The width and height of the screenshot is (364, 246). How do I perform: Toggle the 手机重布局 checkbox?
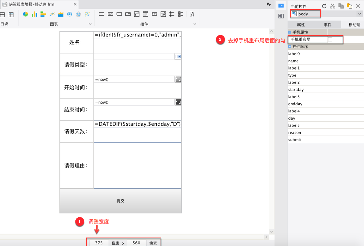(330, 39)
